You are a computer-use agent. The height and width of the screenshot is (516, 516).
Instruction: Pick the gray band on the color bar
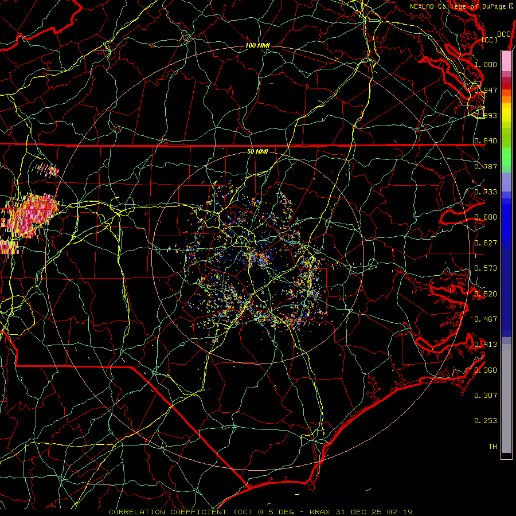pos(506,398)
